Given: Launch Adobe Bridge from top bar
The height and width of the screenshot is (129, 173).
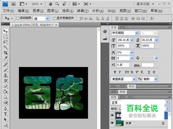Looking at the screenshot, I should click(13, 4).
